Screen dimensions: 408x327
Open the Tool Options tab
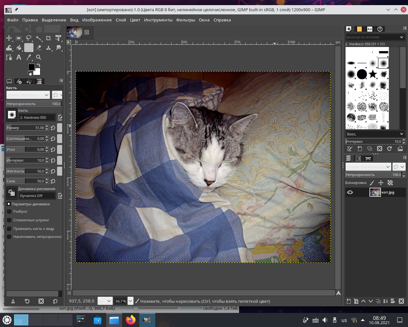(9, 81)
